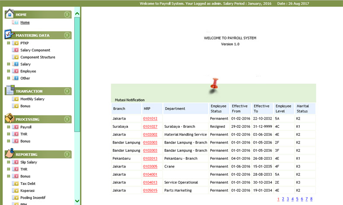Collapse the Transaction section chevron
The height and width of the screenshot is (205, 343).
67,91
